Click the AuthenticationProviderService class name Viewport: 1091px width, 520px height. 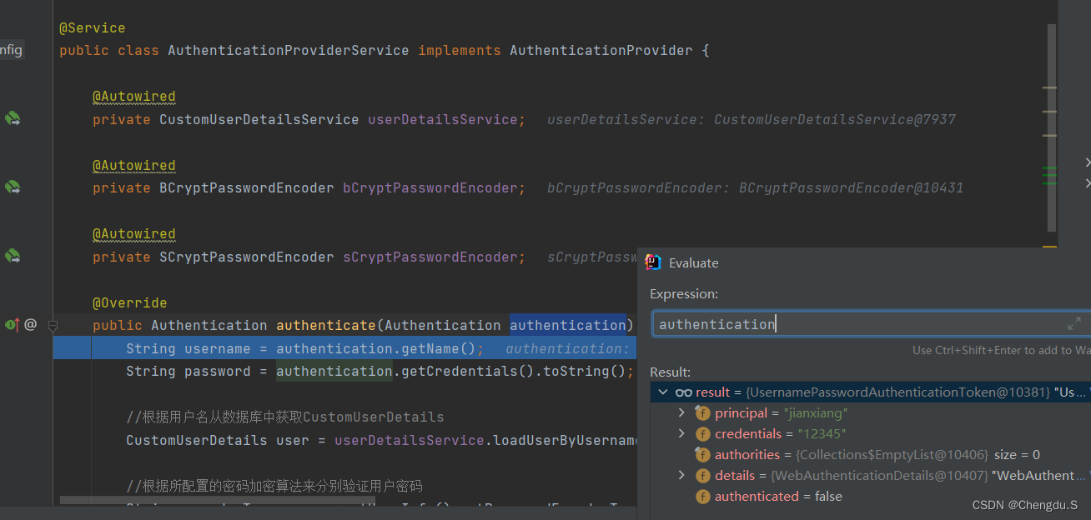coord(289,51)
